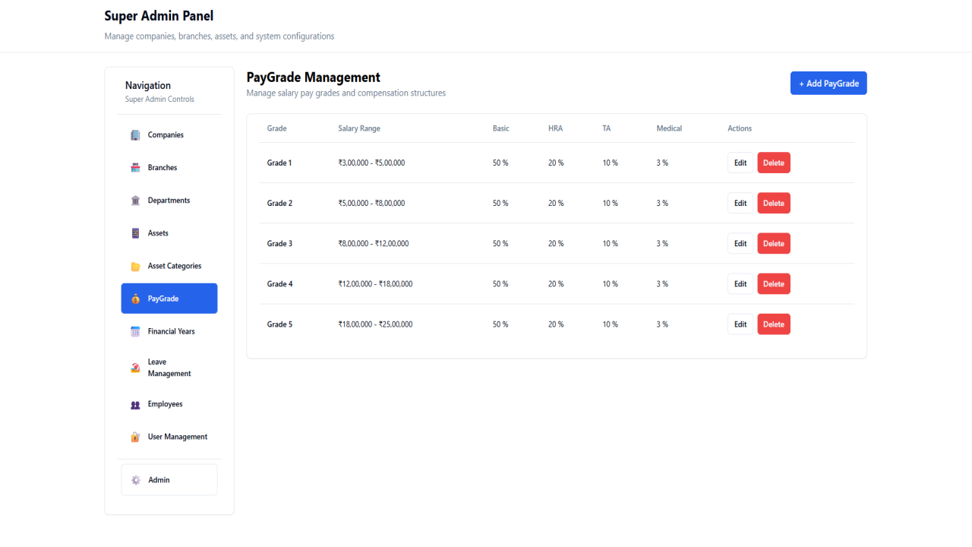Edit Grade 1
Image resolution: width=972 pixels, height=547 pixels.
(x=740, y=163)
